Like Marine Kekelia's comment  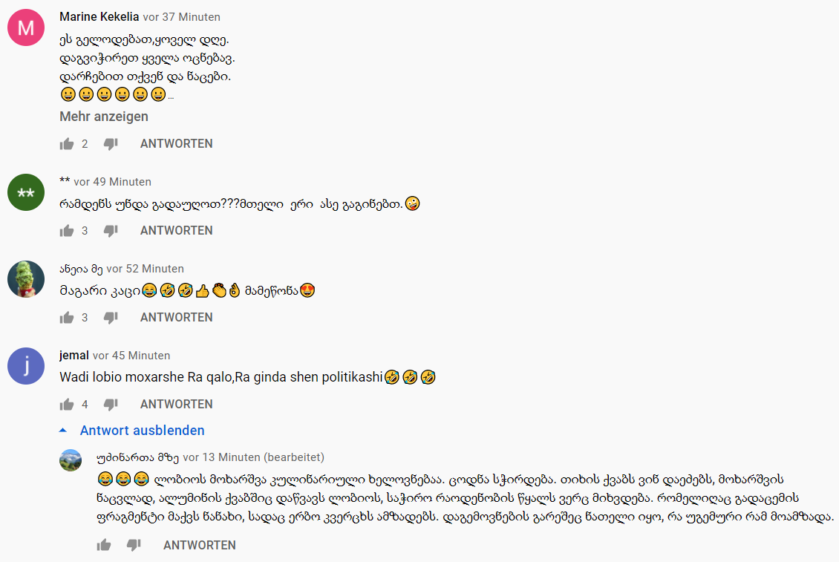tap(67, 144)
